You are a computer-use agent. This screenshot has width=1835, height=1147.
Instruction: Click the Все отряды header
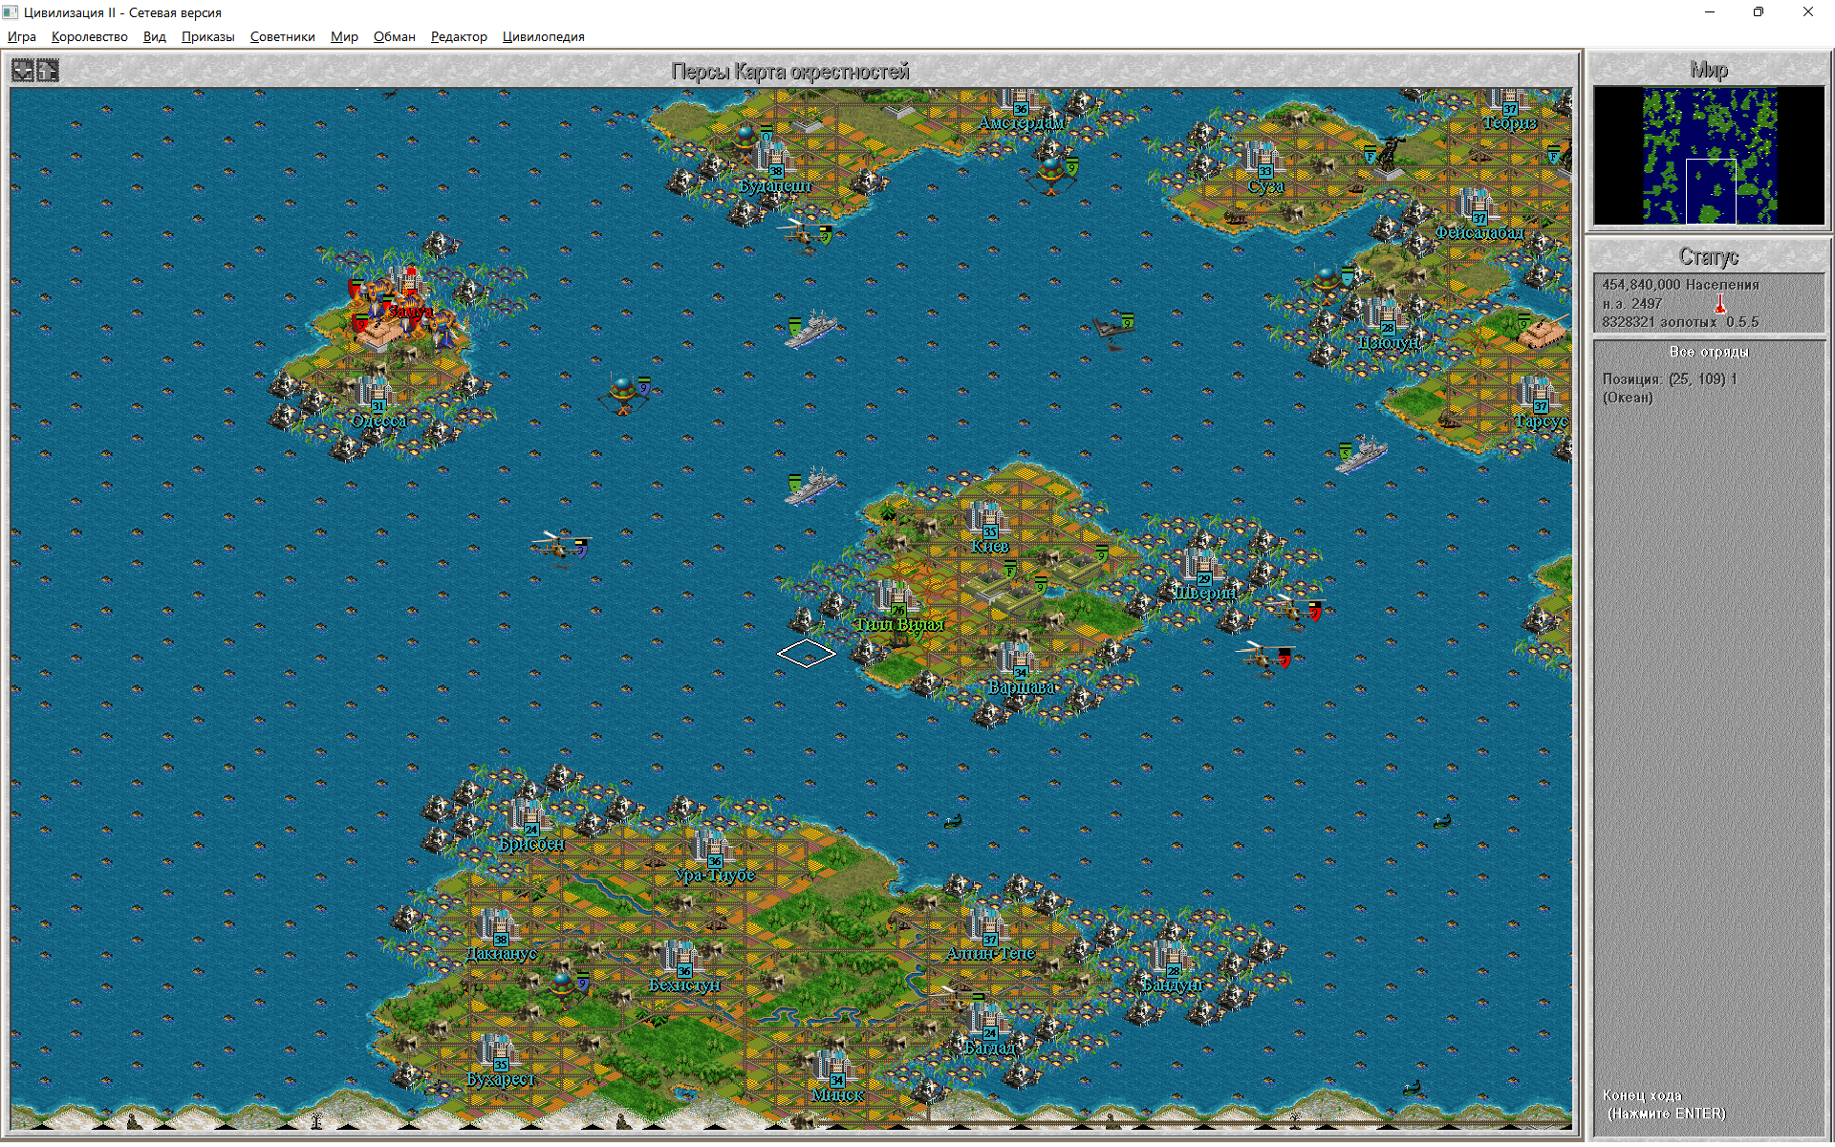pos(1709,352)
